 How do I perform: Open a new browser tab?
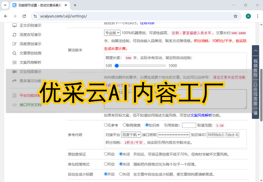tap(75, 5)
